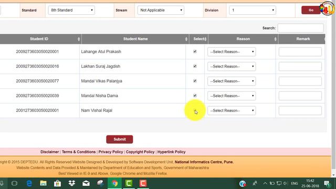Tick the checkbox for Nam Vishal Rajal
This screenshot has height=189, width=336.
click(195, 111)
